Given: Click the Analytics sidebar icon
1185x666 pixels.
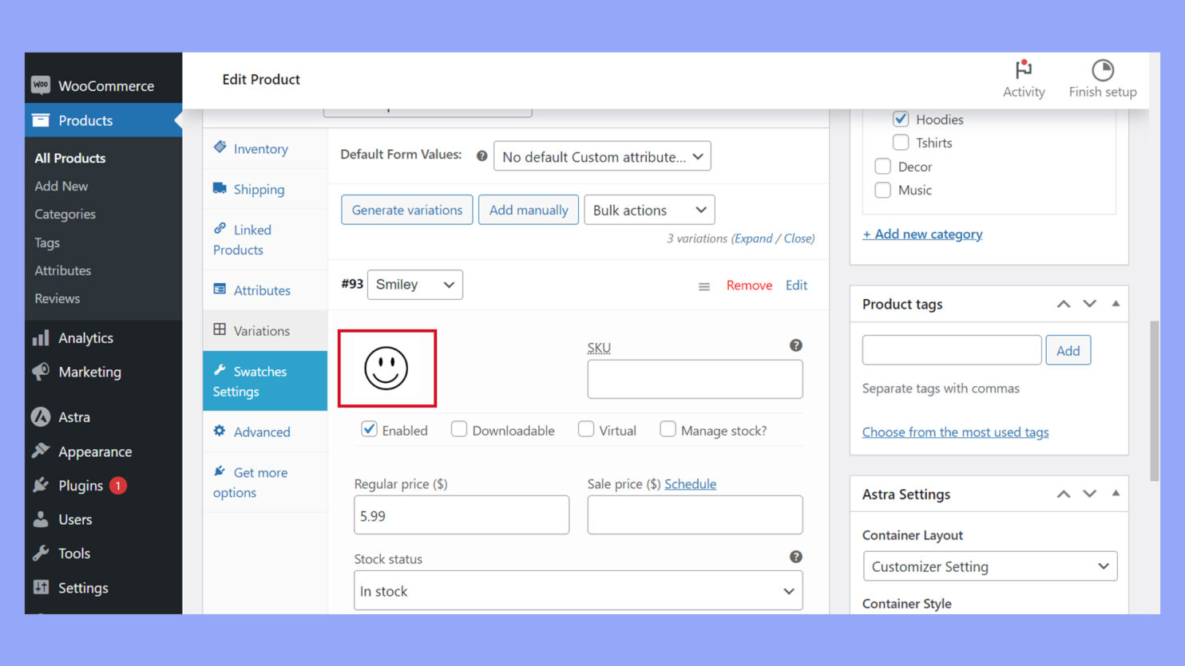Looking at the screenshot, I should point(42,337).
